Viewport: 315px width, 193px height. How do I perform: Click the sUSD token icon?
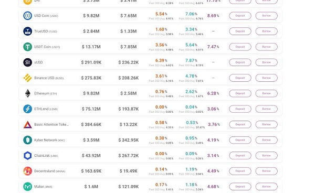click(x=27, y=62)
